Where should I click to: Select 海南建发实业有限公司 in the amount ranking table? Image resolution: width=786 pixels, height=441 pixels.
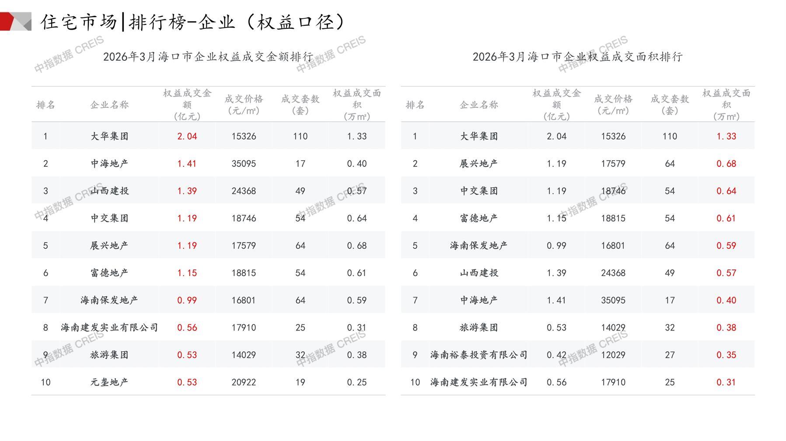(109, 327)
